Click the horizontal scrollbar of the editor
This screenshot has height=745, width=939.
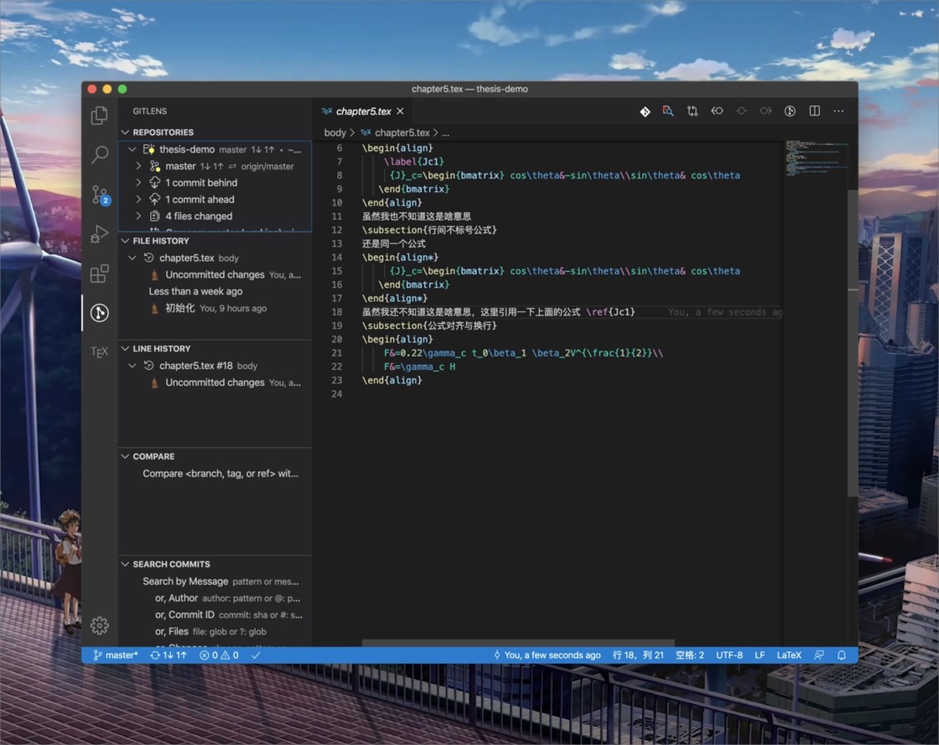tap(518, 643)
